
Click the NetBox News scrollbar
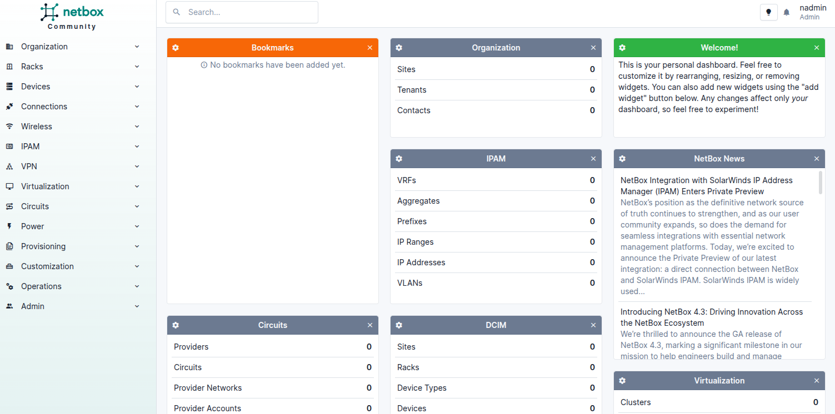[x=820, y=183]
